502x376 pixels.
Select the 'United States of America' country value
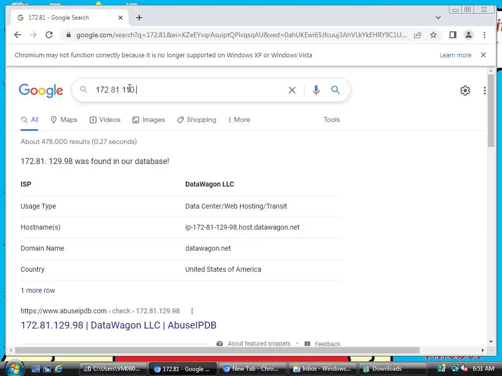(x=223, y=269)
